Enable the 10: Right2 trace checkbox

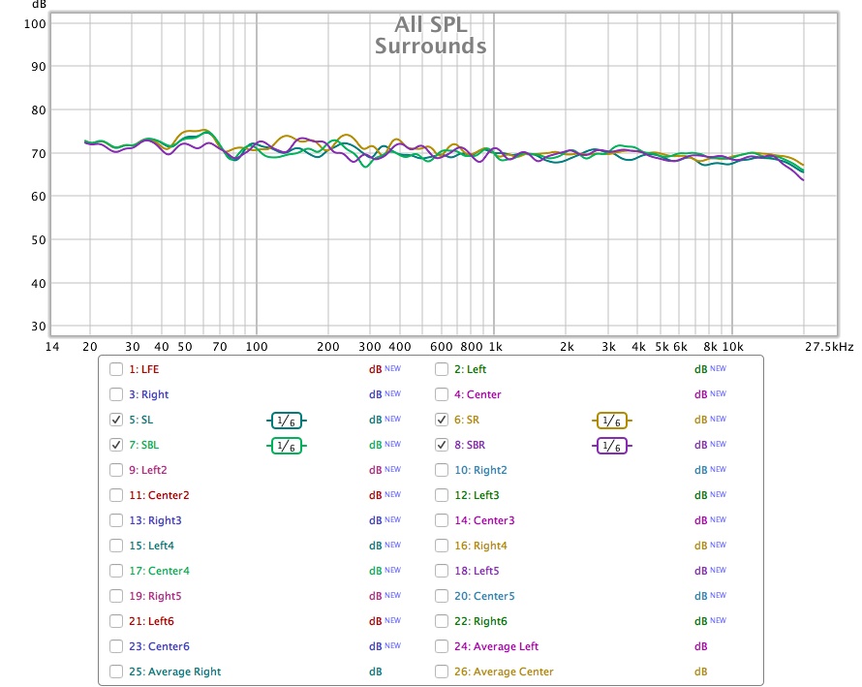click(442, 470)
